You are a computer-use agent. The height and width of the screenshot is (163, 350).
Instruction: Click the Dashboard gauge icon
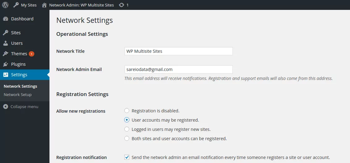point(6,19)
